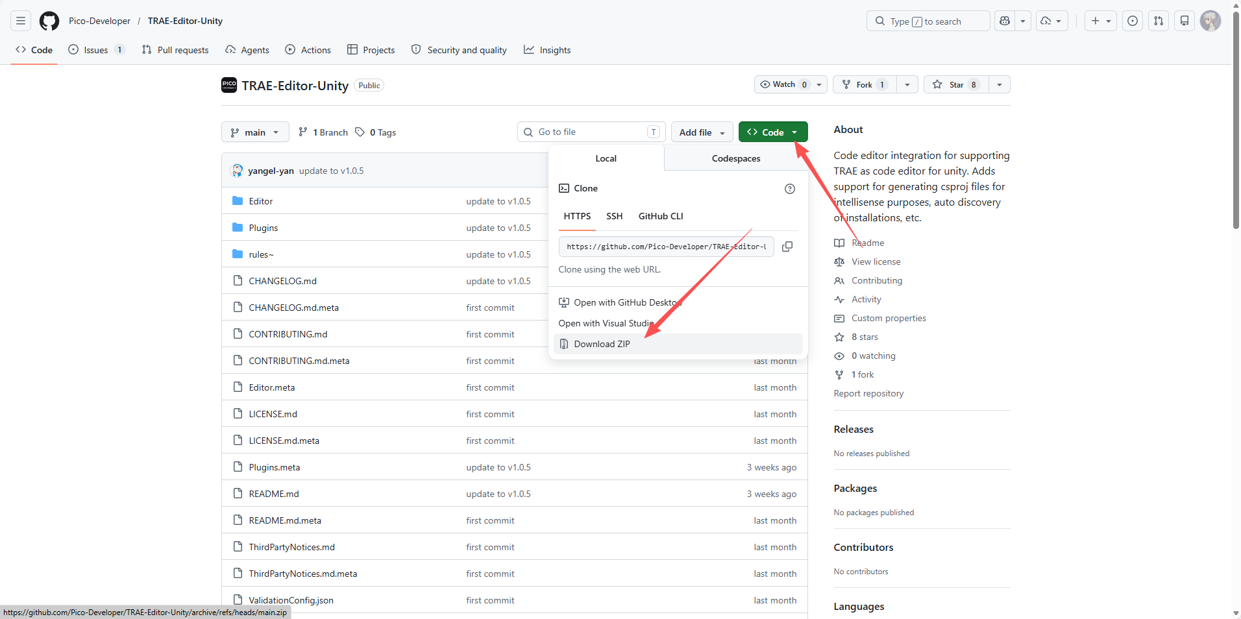1241x619 pixels.
Task: Click the yangel-yan commit author avatar
Action: (238, 171)
